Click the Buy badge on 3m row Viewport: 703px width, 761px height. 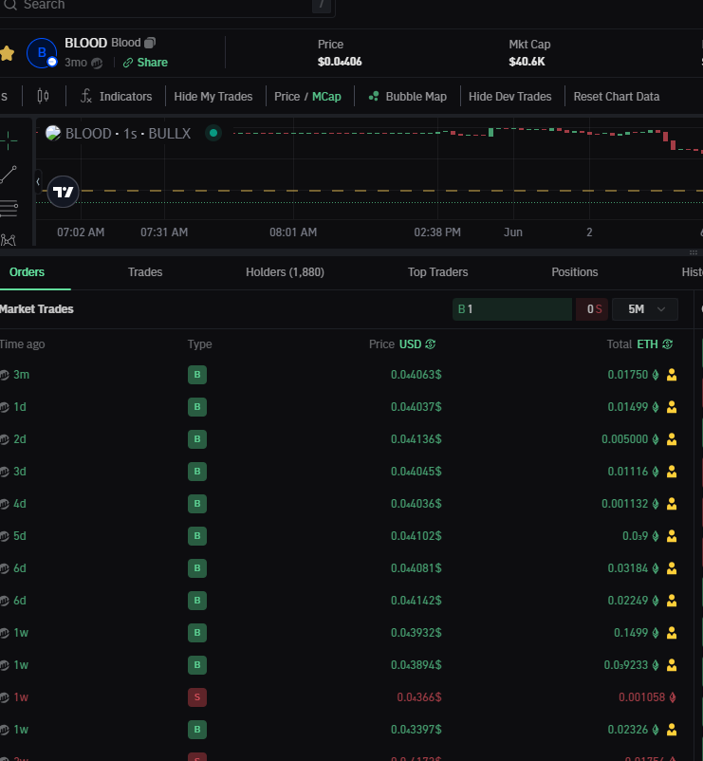coord(197,375)
